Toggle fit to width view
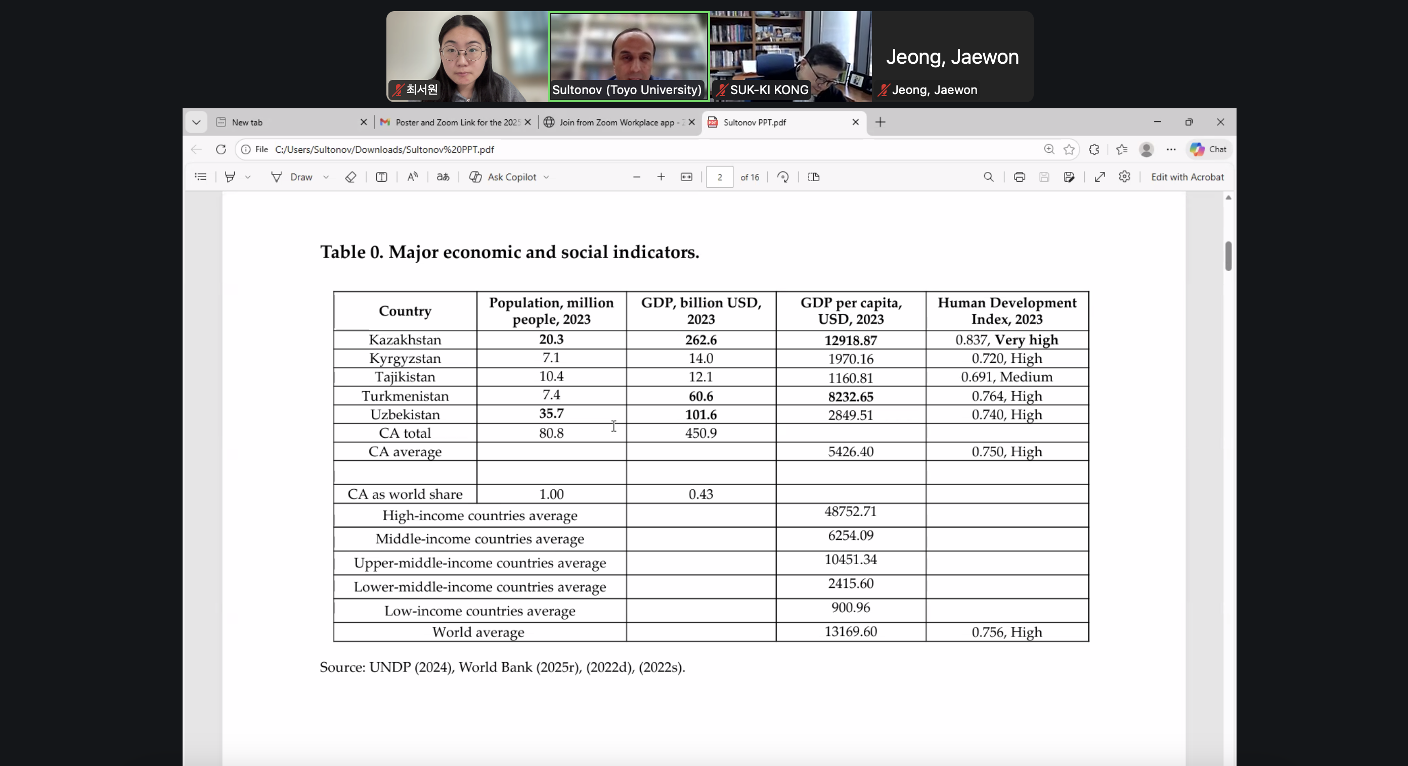 (x=686, y=177)
